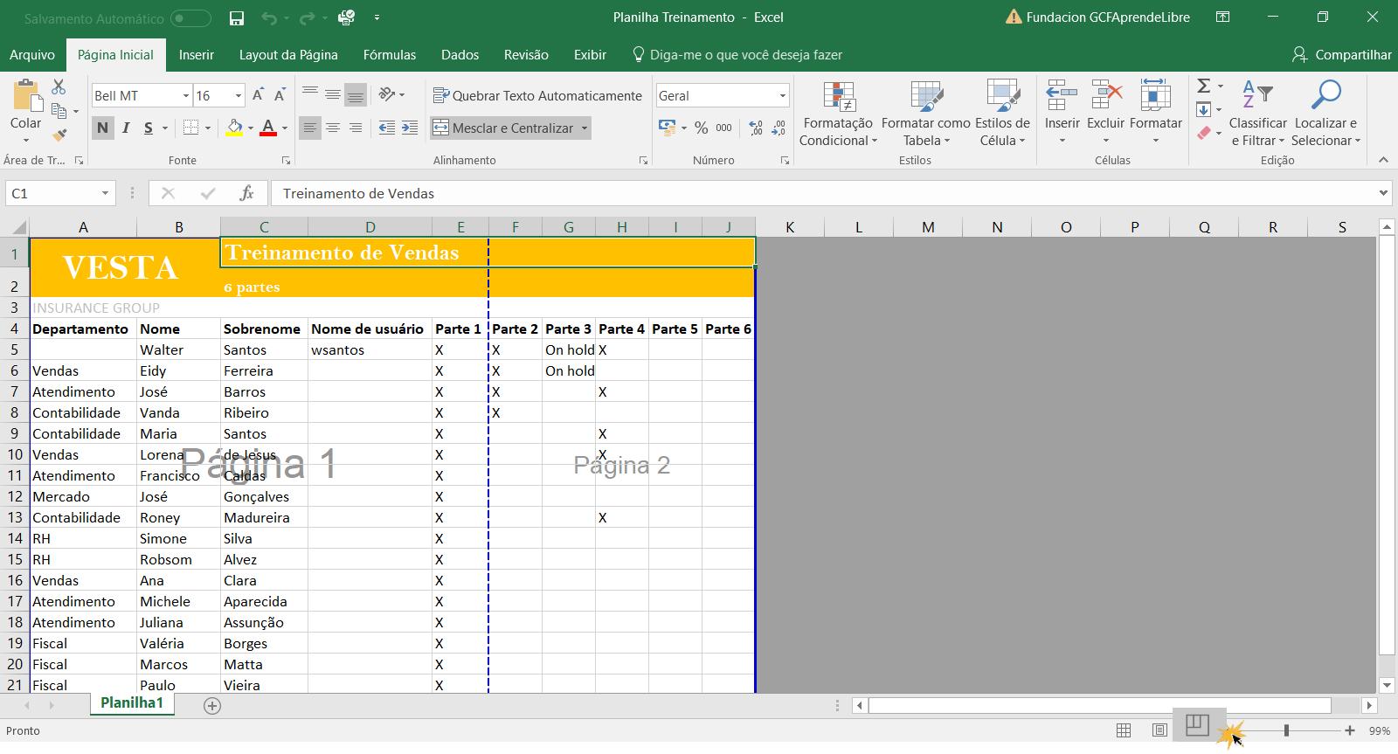Undo last action in quick access toolbar
This screenshot has width=1398, height=754.
coord(269,17)
